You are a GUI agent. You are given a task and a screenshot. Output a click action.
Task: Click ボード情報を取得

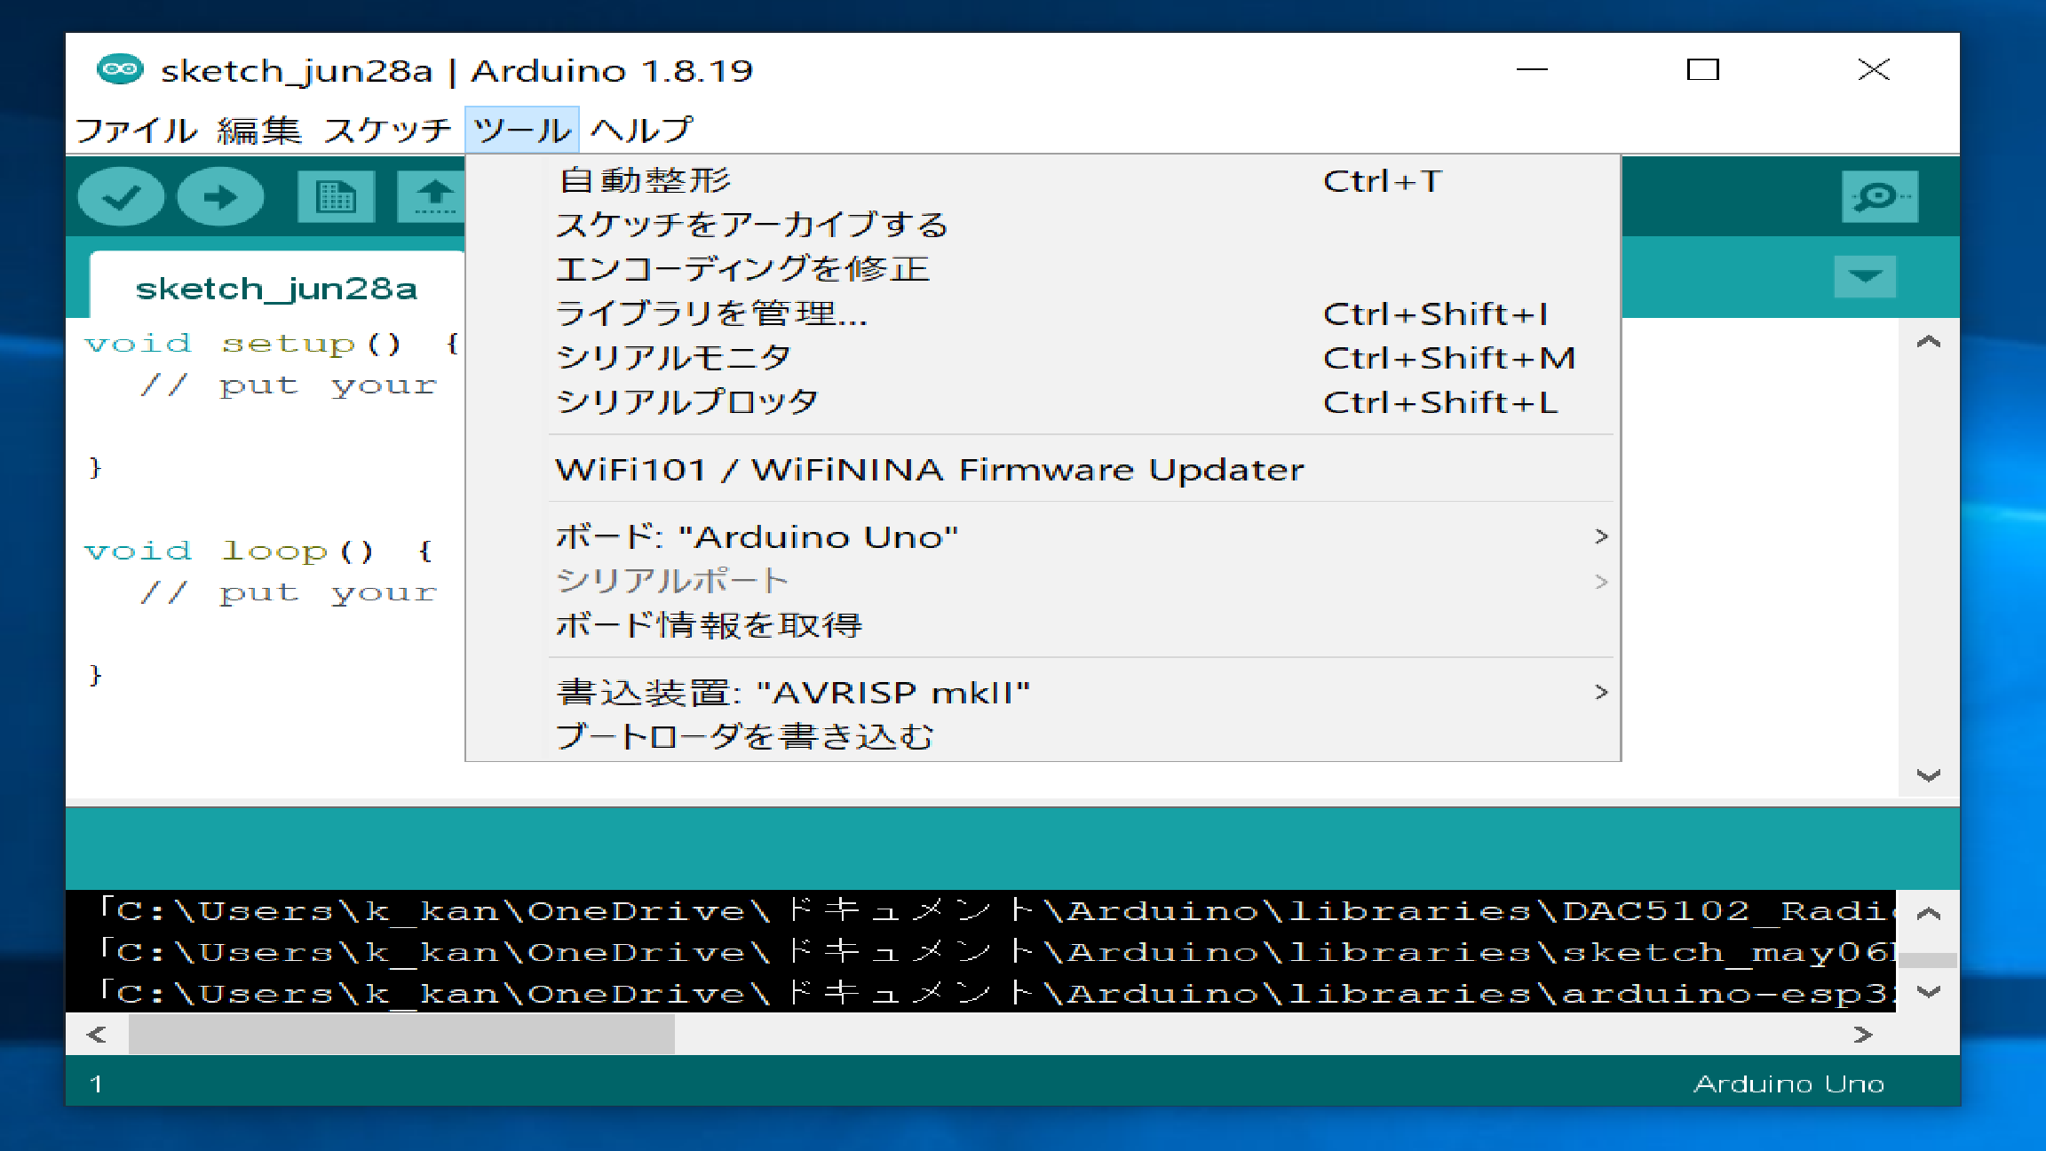[x=1043, y=625]
